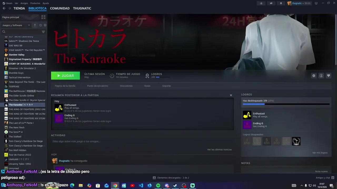Open advanced filters icon beside search
The width and height of the screenshot is (337, 189).
pos(43,32)
